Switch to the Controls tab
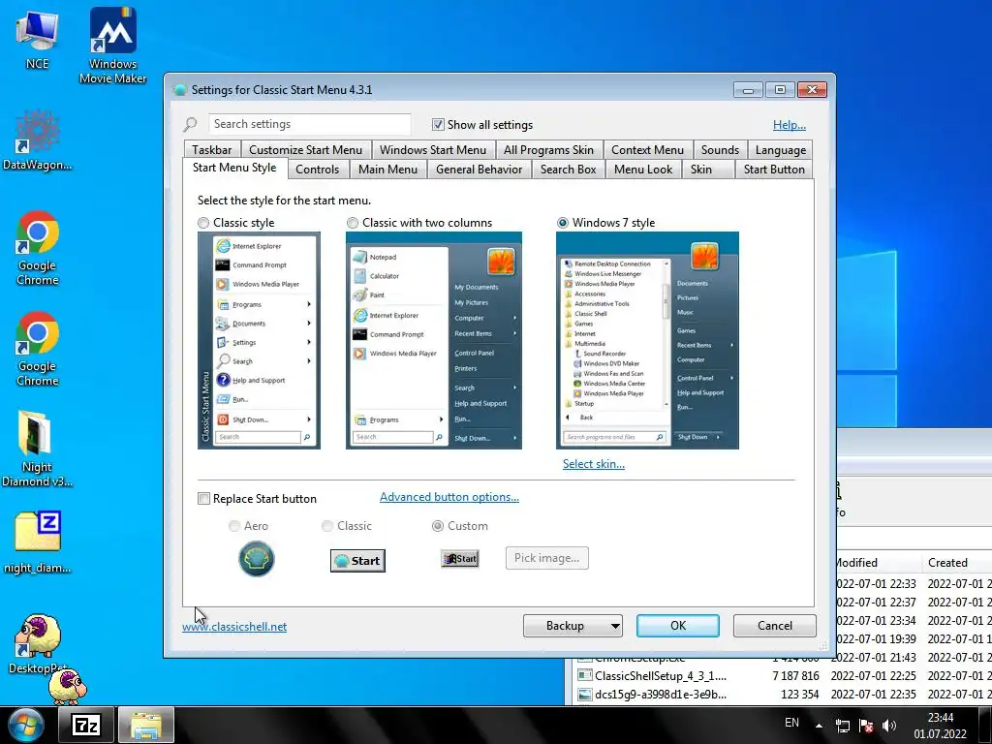 [317, 170]
